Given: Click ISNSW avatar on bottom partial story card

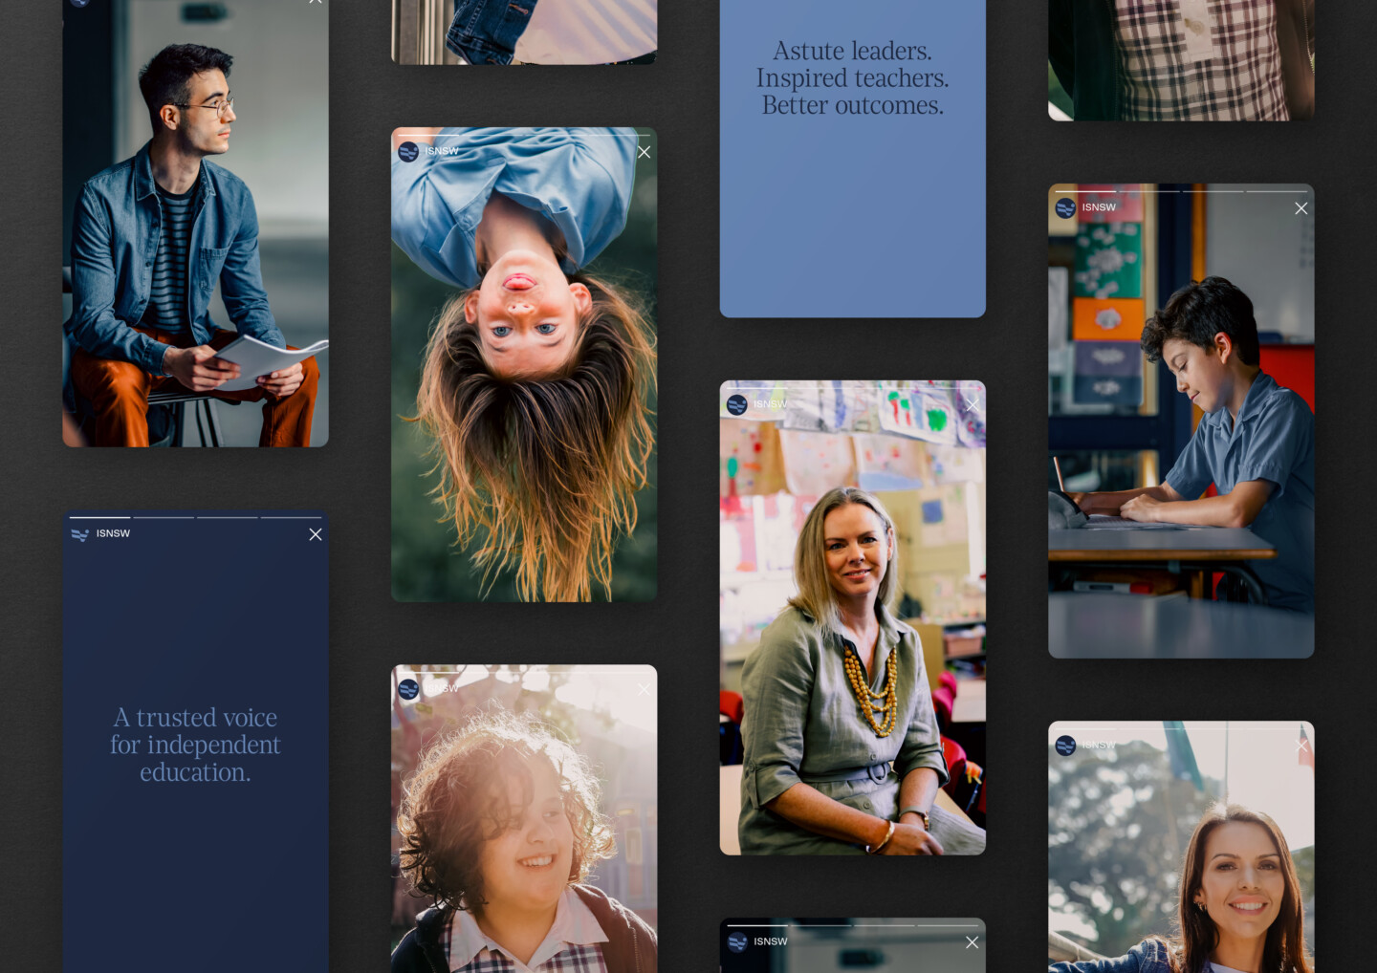Looking at the screenshot, I should click(x=736, y=942).
